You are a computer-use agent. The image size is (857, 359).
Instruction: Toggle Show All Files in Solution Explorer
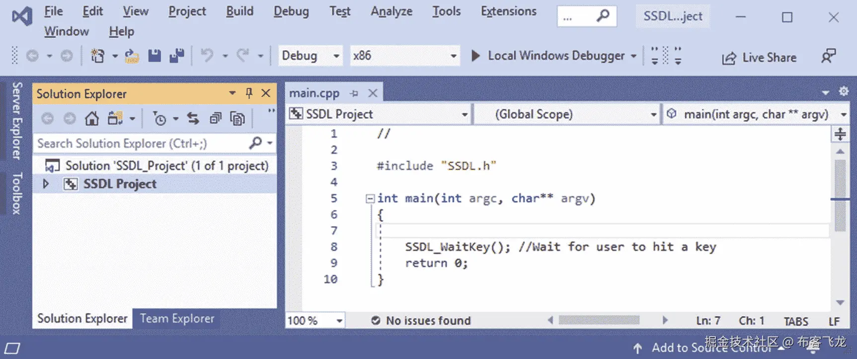237,119
